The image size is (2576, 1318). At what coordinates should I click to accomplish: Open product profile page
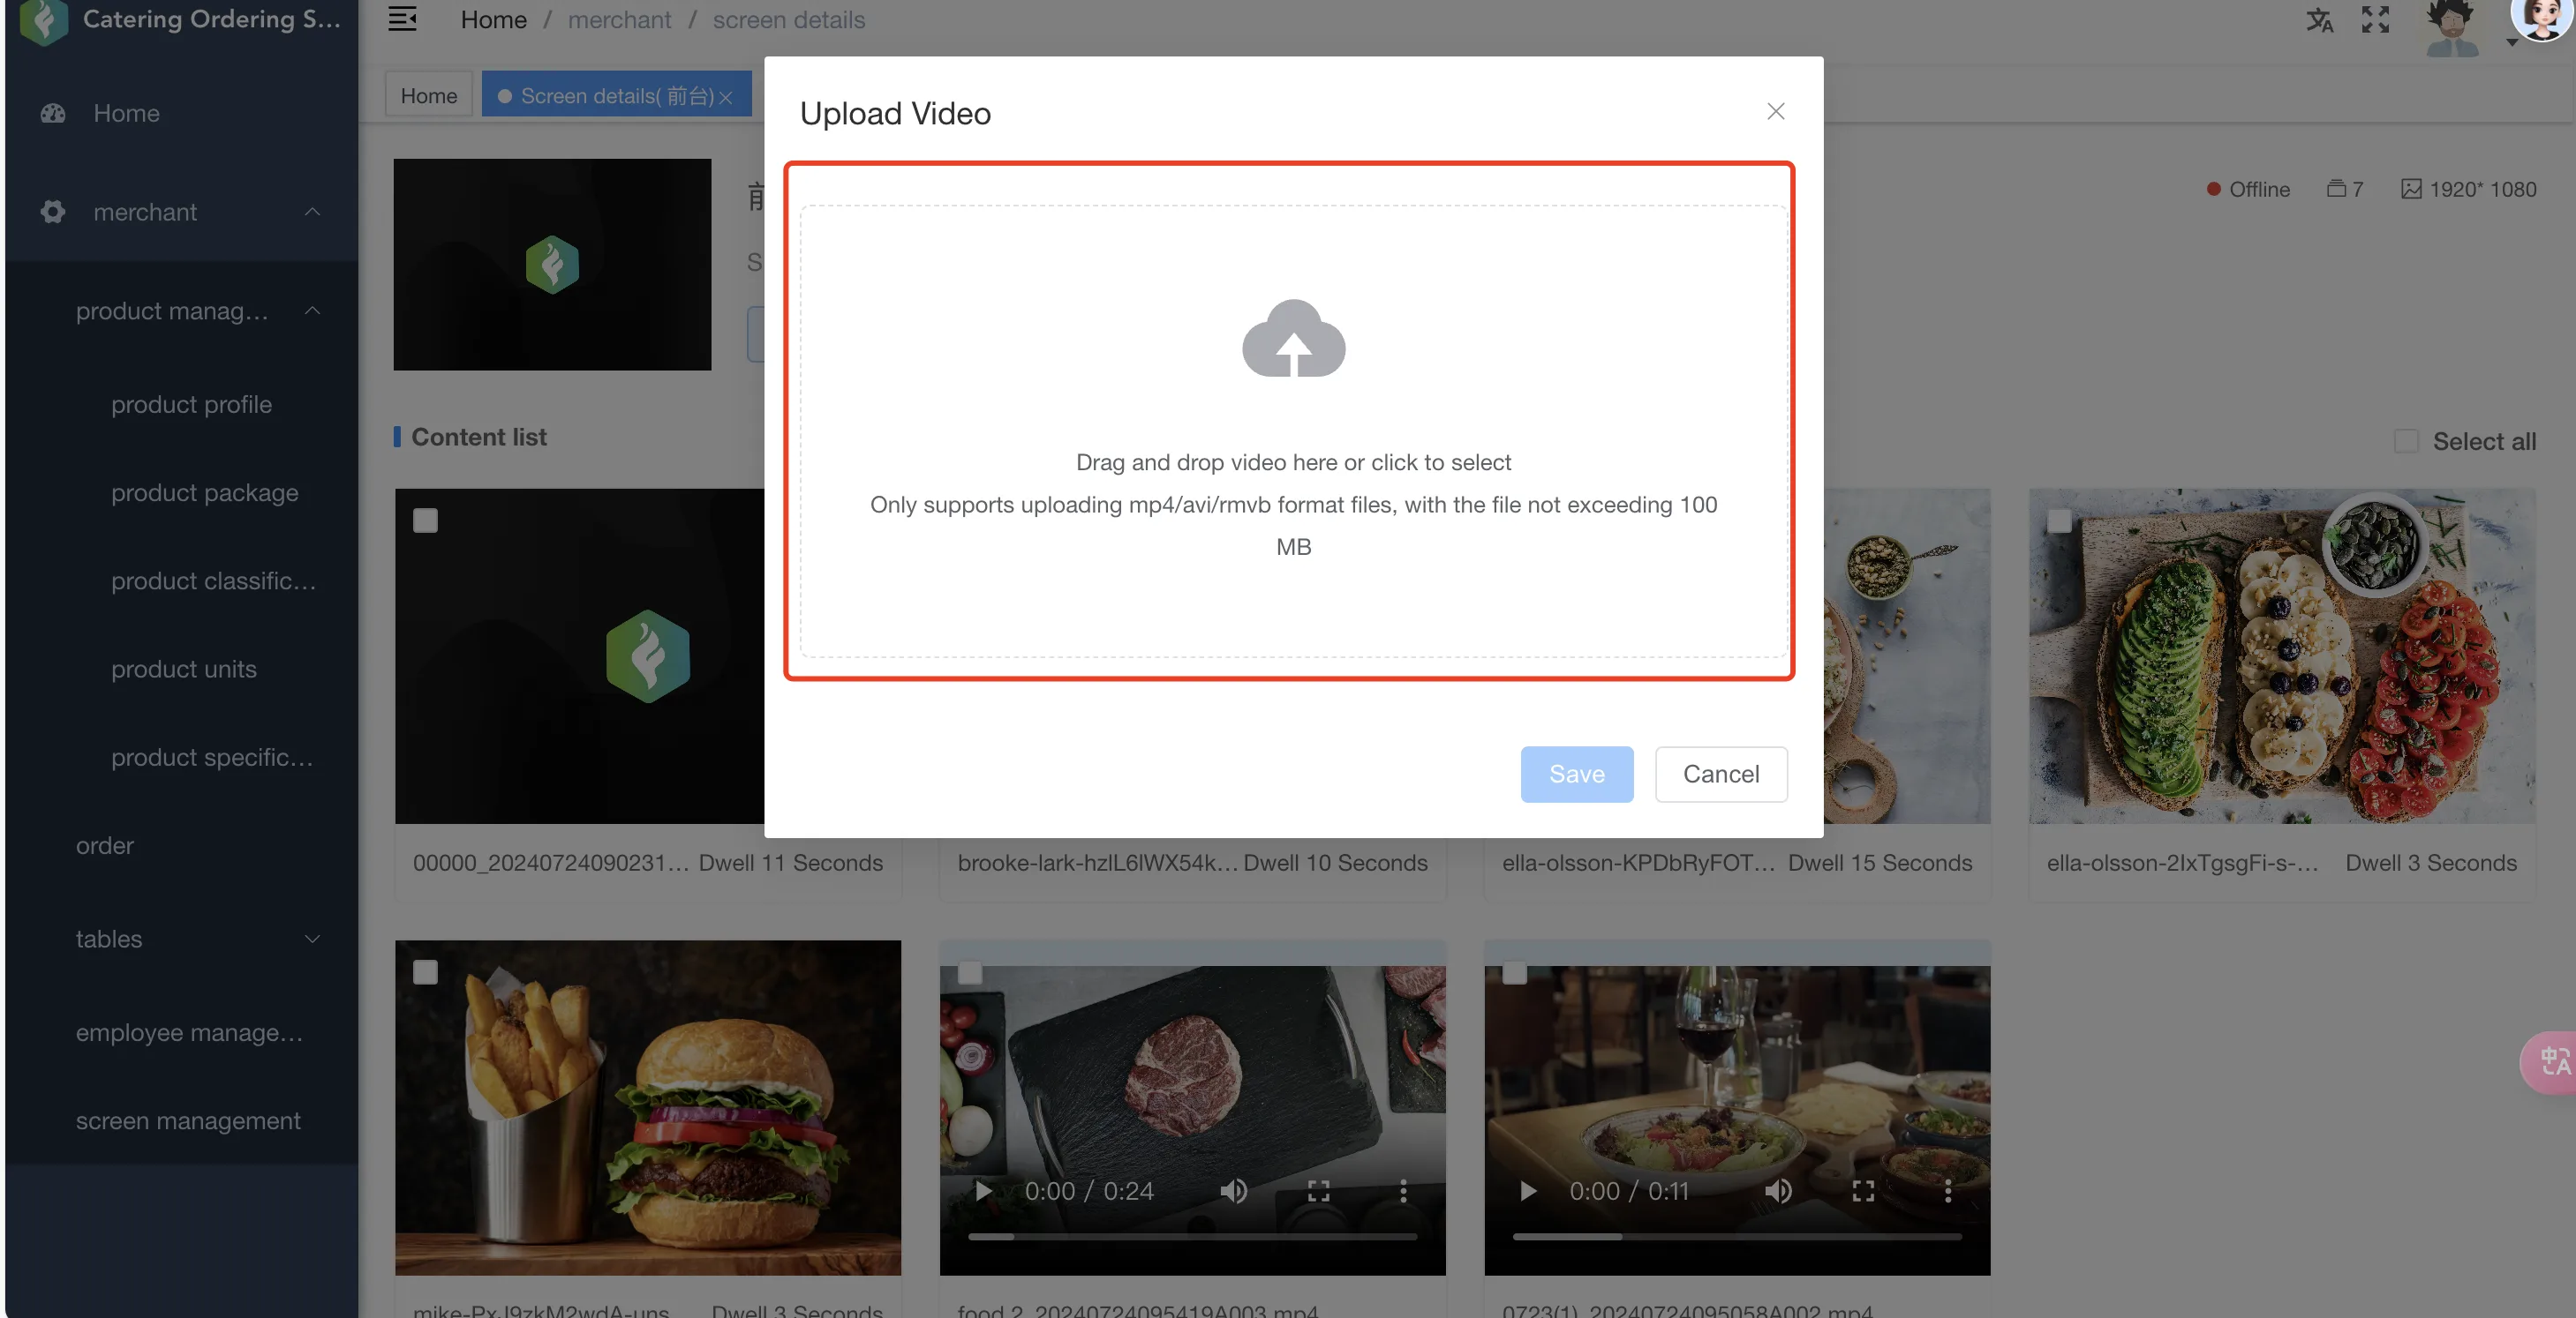click(191, 405)
